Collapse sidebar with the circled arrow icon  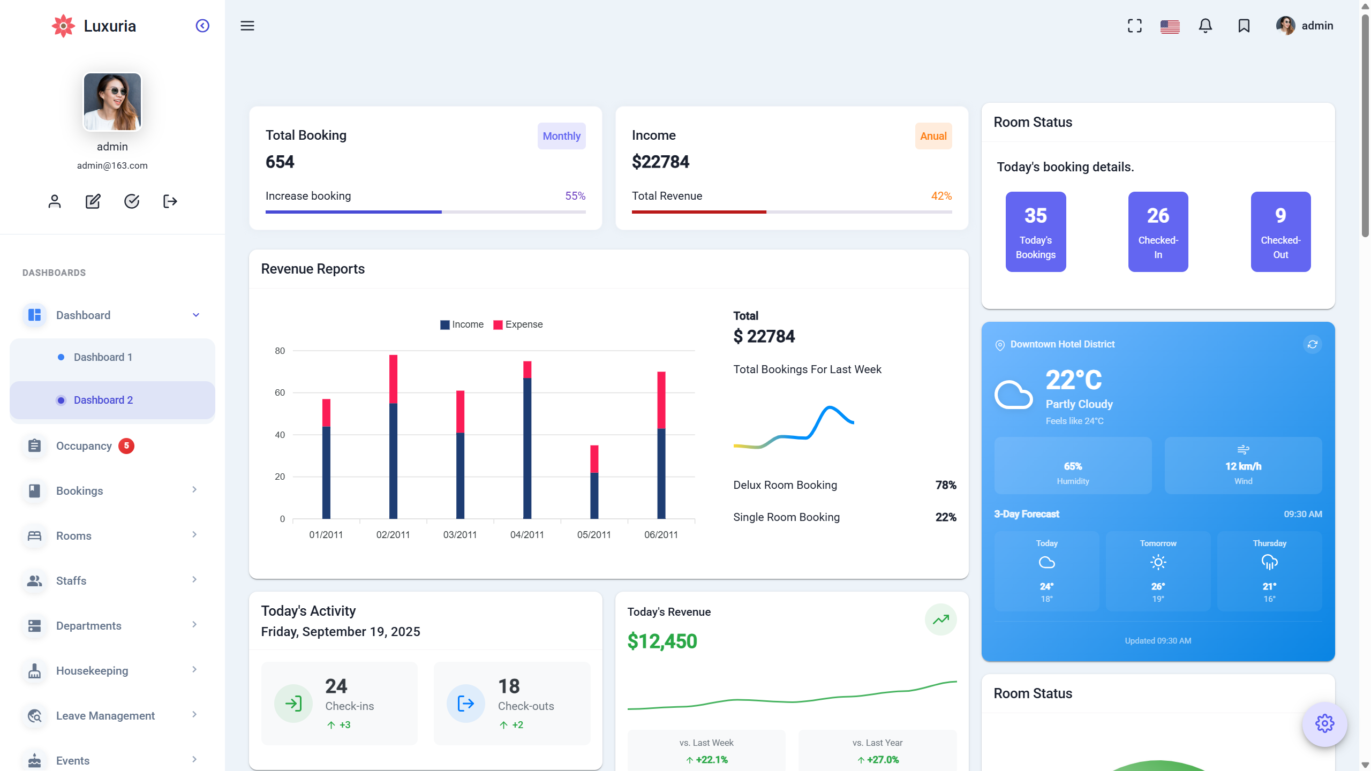click(x=202, y=26)
